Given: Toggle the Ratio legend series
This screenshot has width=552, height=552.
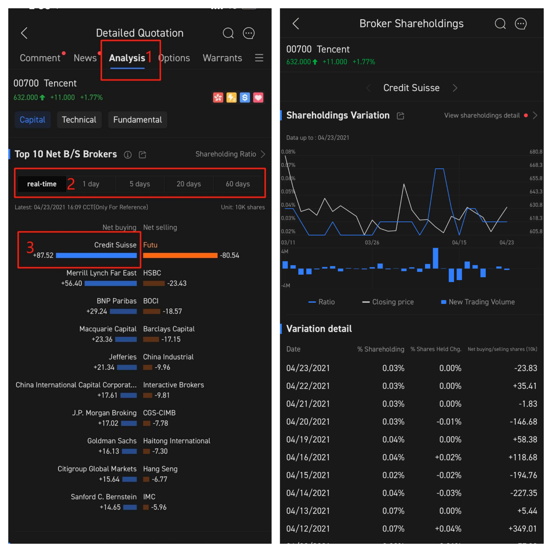Looking at the screenshot, I should click(322, 302).
